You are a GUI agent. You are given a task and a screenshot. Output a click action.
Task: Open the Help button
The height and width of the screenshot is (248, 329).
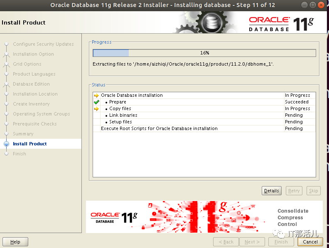(15, 242)
